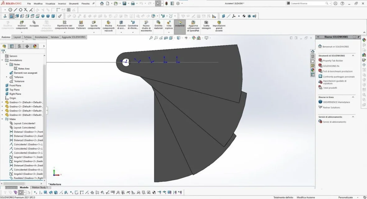Open Impostazioni grandi assiemi
This screenshot has height=199, width=367.
click(x=219, y=26)
